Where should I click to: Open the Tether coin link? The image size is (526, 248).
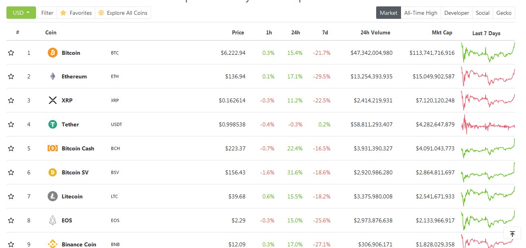tap(70, 125)
